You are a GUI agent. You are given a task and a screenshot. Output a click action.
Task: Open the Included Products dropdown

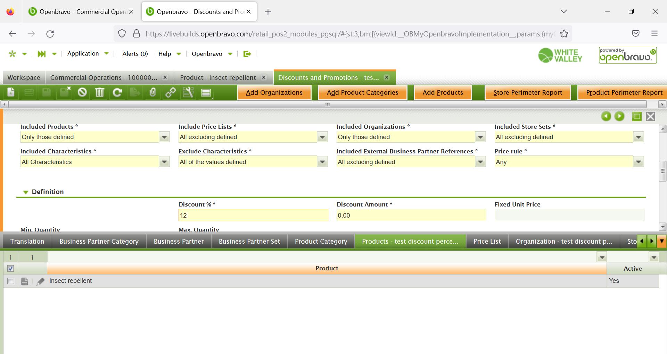tap(164, 137)
